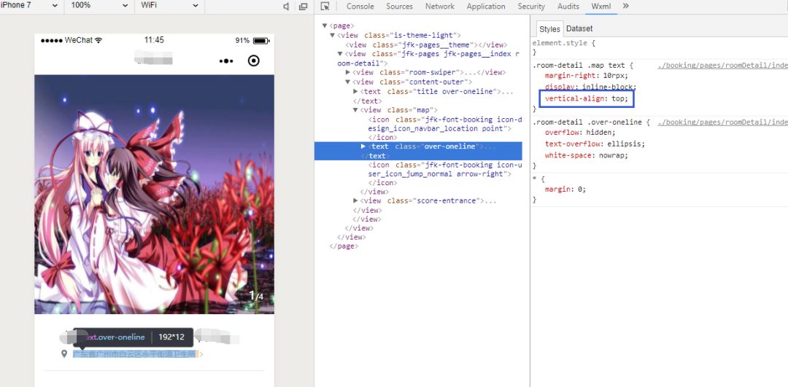Open the 100% zoom dropdown
The height and width of the screenshot is (387, 788).
click(x=99, y=6)
